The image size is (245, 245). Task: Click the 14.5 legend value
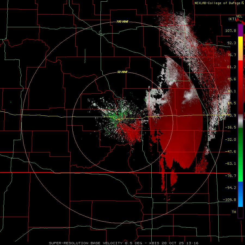[x=232, y=103]
